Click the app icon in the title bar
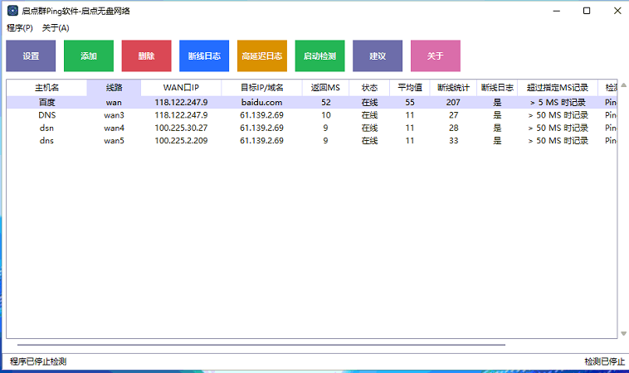The width and height of the screenshot is (629, 373). pos(12,11)
